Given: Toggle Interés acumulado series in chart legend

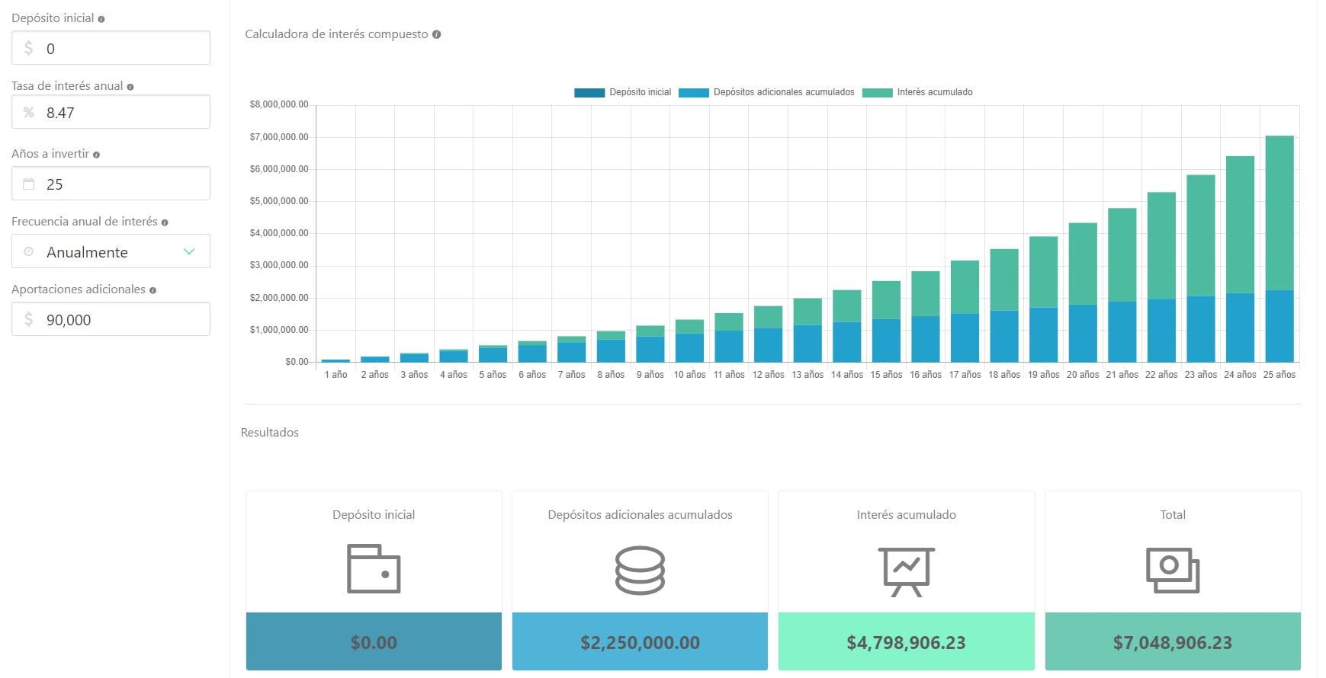Looking at the screenshot, I should tap(917, 92).
